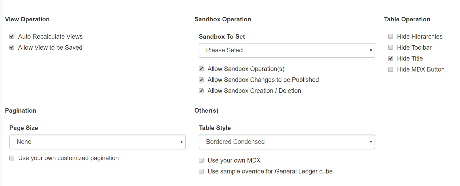Toggle Allow Sandbox Operation(s) checkbox
The height and width of the screenshot is (186, 460).
point(201,69)
